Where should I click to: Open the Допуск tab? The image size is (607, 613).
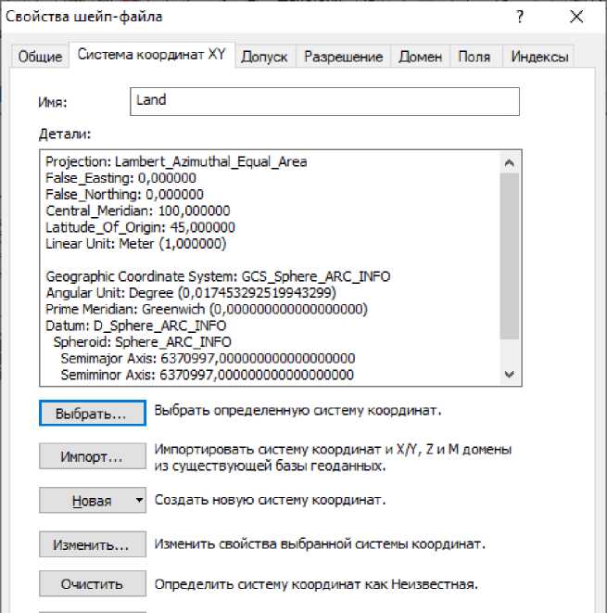(x=264, y=57)
